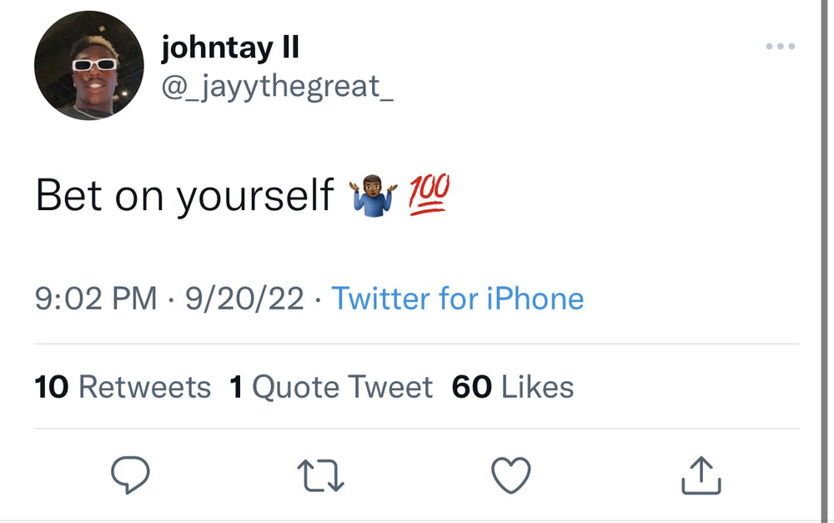Show the 60 Likes list

click(x=512, y=387)
